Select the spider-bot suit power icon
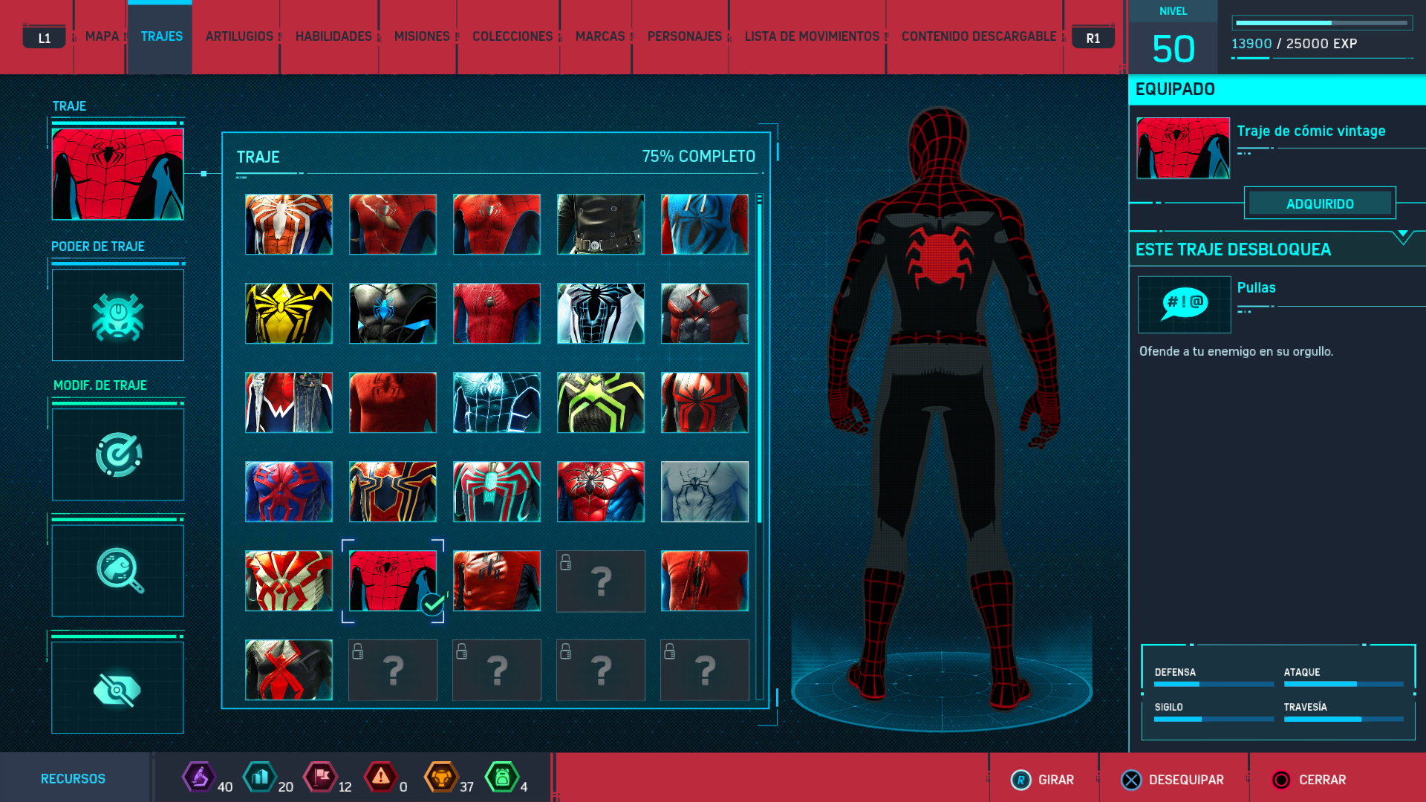Screen dimensions: 1426x802 tap(117, 316)
